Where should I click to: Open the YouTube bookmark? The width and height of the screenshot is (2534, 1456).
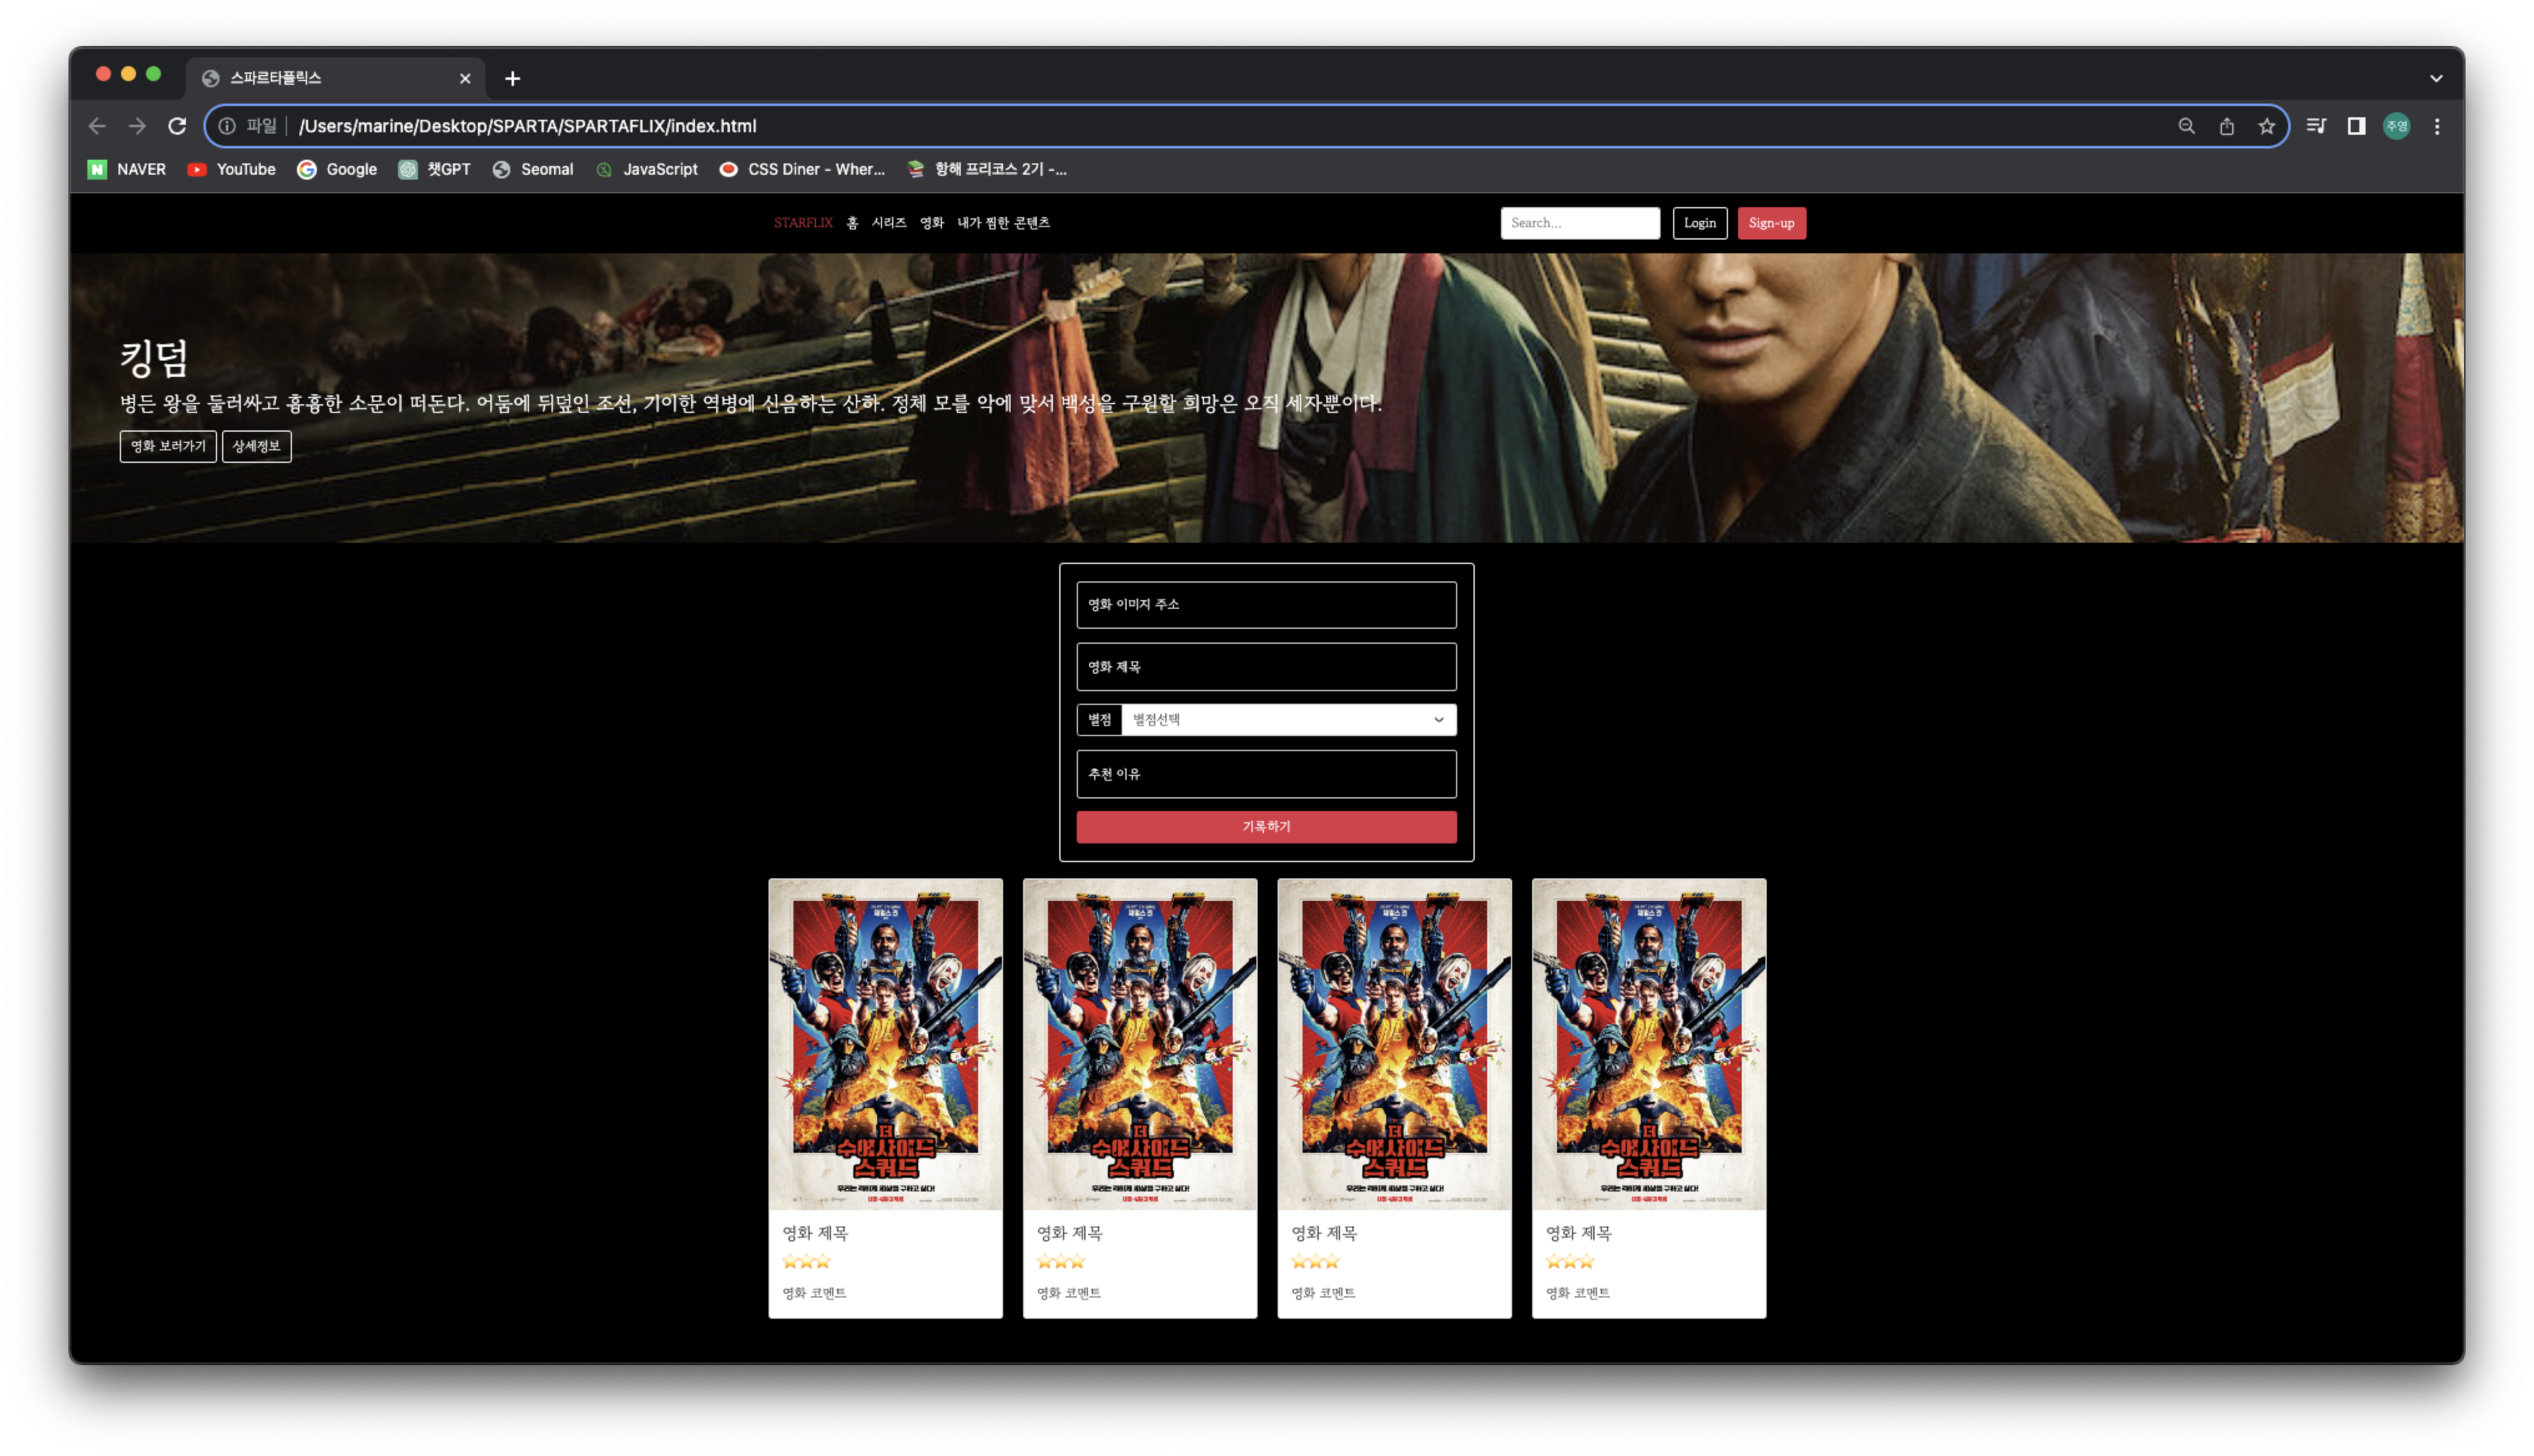(x=232, y=169)
